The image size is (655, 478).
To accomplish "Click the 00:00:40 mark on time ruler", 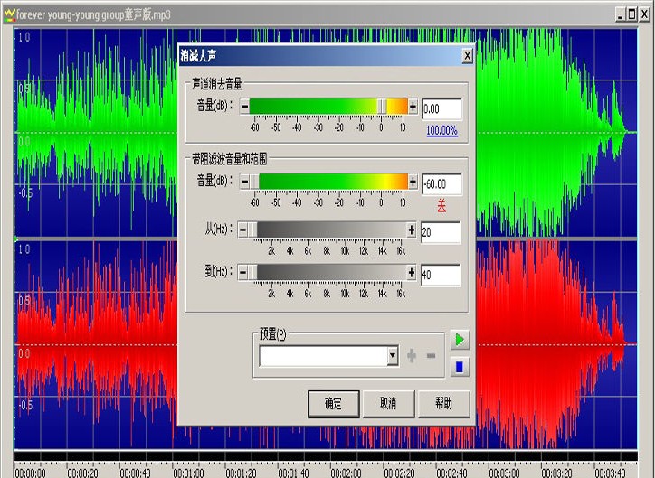I will coord(136,473).
